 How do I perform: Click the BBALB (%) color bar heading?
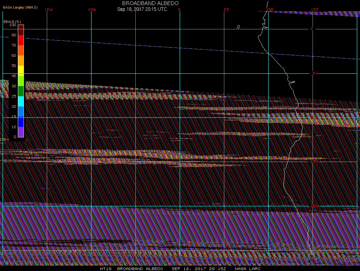pos(12,22)
